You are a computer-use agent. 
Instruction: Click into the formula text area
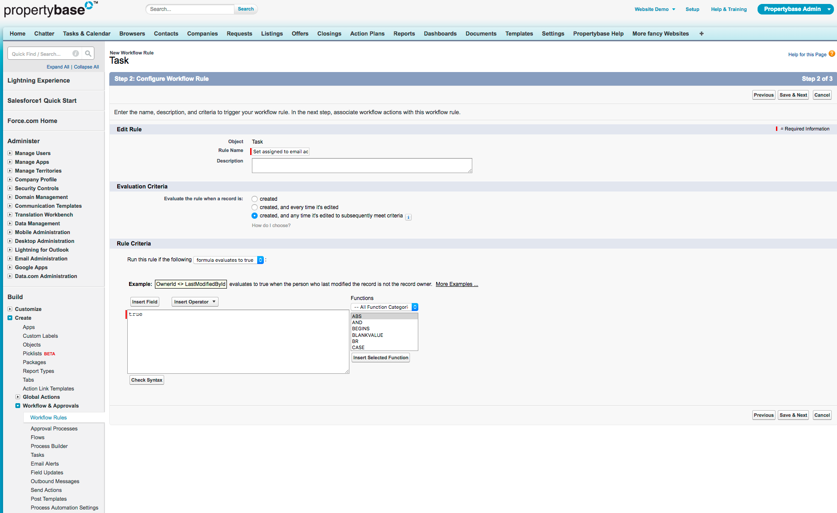(x=238, y=342)
